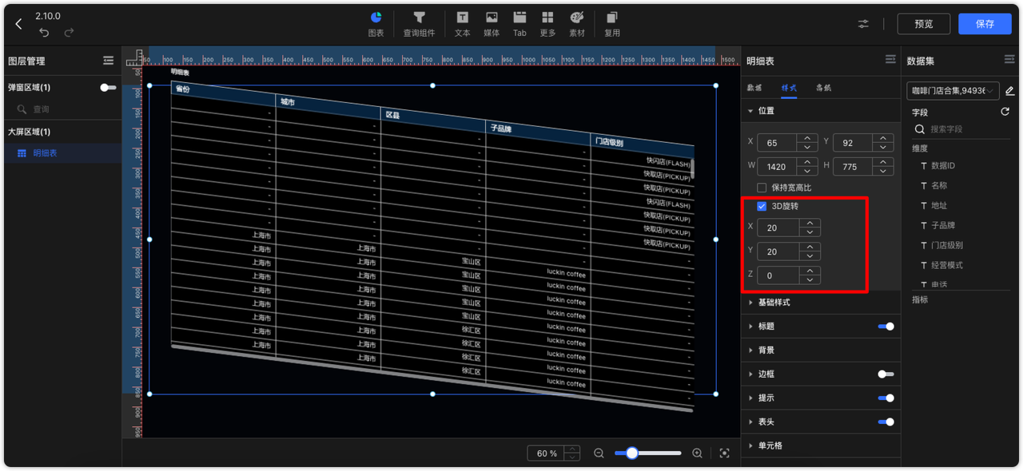Insert a 文本 text component
Screen dimensions: 1023x471
tap(462, 23)
